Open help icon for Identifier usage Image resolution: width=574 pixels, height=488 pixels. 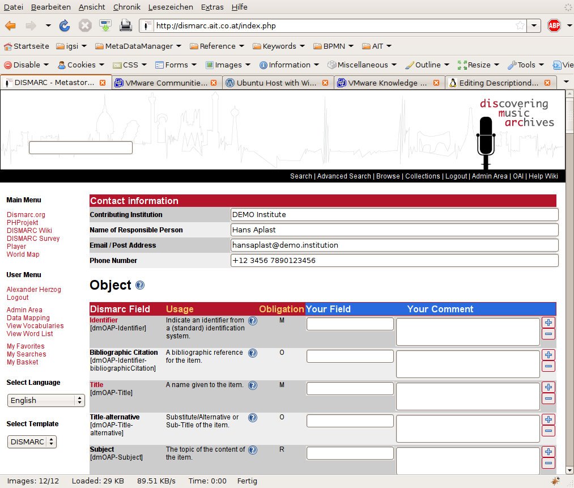[x=253, y=321]
